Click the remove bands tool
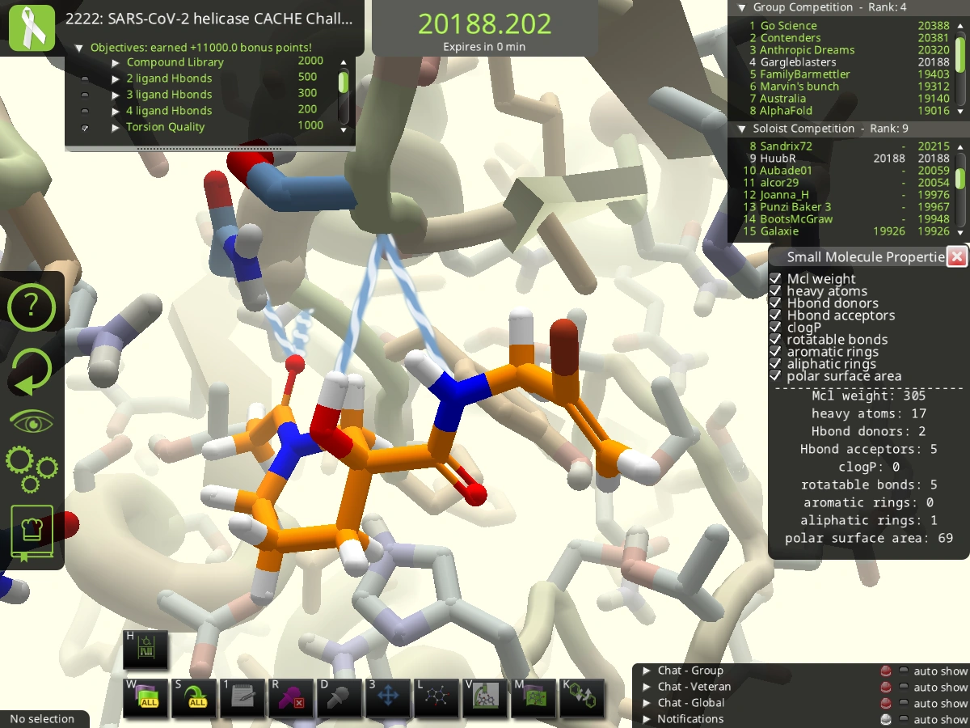This screenshot has width=970, height=728. coord(291,698)
